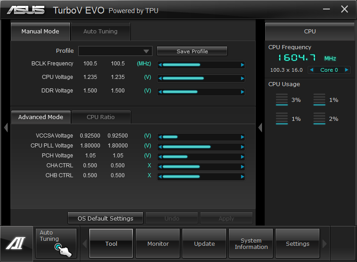
Task: Click the DDR Voltage slider bar
Action: point(201,92)
